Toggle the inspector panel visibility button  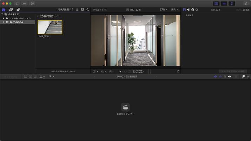click(231, 3)
